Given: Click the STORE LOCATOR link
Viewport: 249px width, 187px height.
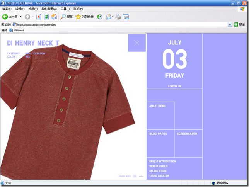Looking at the screenshot, I should tap(159, 176).
